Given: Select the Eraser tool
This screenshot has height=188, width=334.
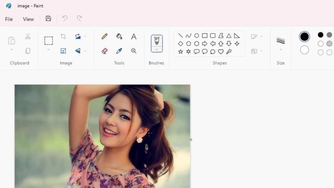Looking at the screenshot, I should point(104,51).
